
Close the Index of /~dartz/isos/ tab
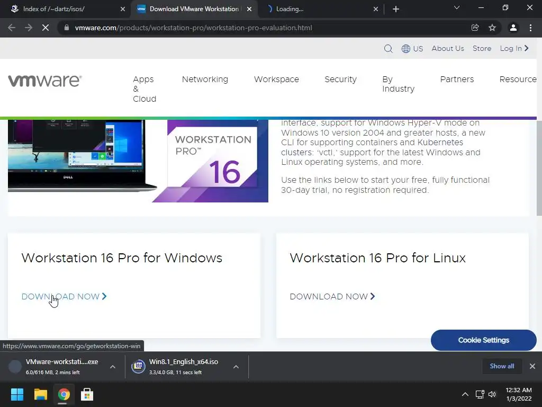[123, 9]
